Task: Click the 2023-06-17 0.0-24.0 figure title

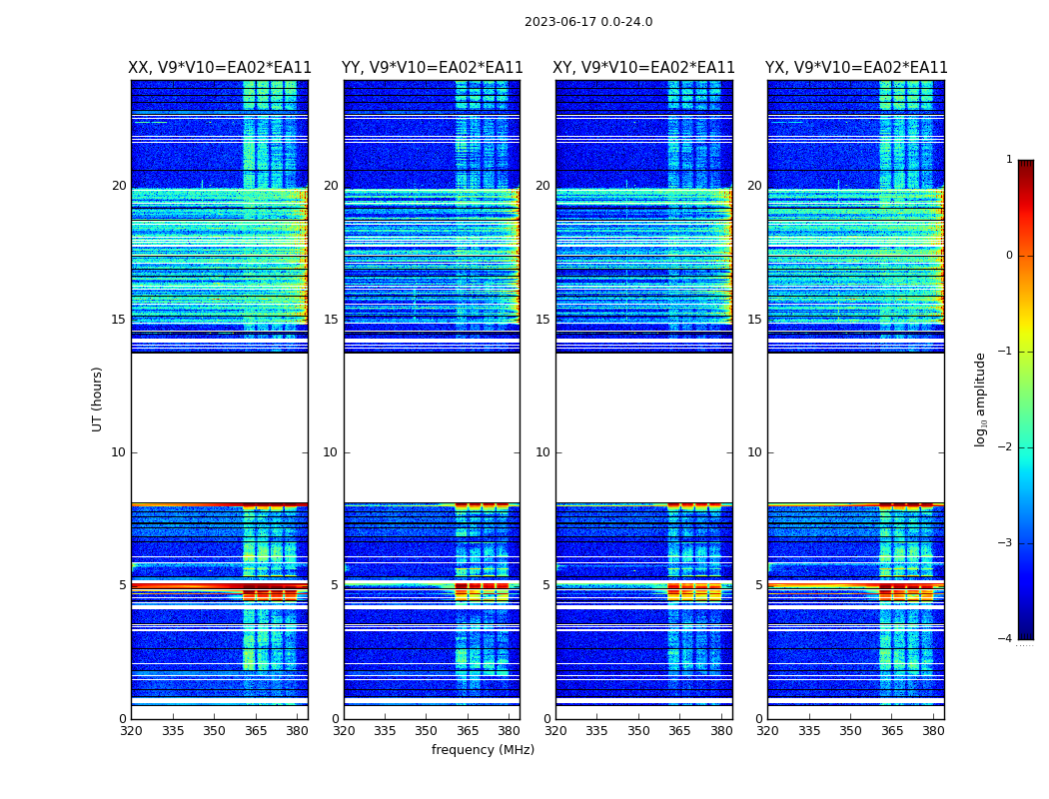Action: click(x=588, y=22)
